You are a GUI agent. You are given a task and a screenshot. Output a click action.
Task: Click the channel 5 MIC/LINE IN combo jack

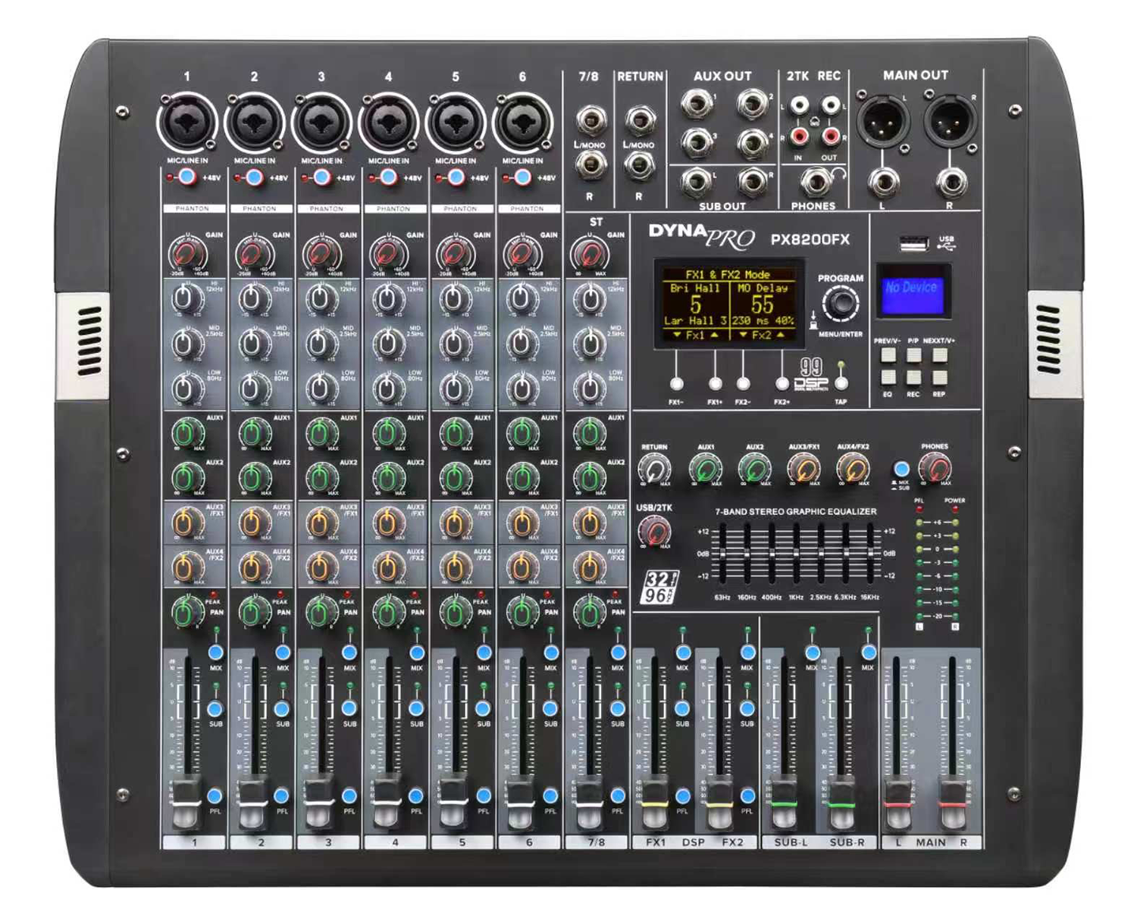click(456, 122)
